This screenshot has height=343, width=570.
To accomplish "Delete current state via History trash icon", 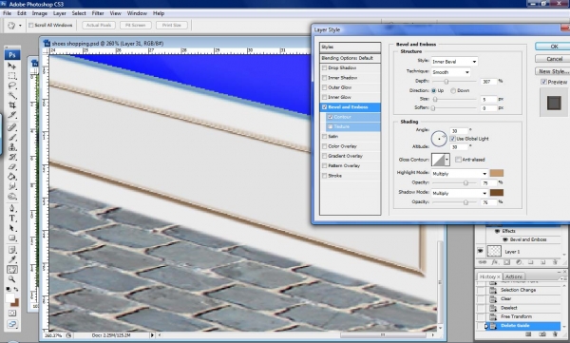I will (x=555, y=333).
